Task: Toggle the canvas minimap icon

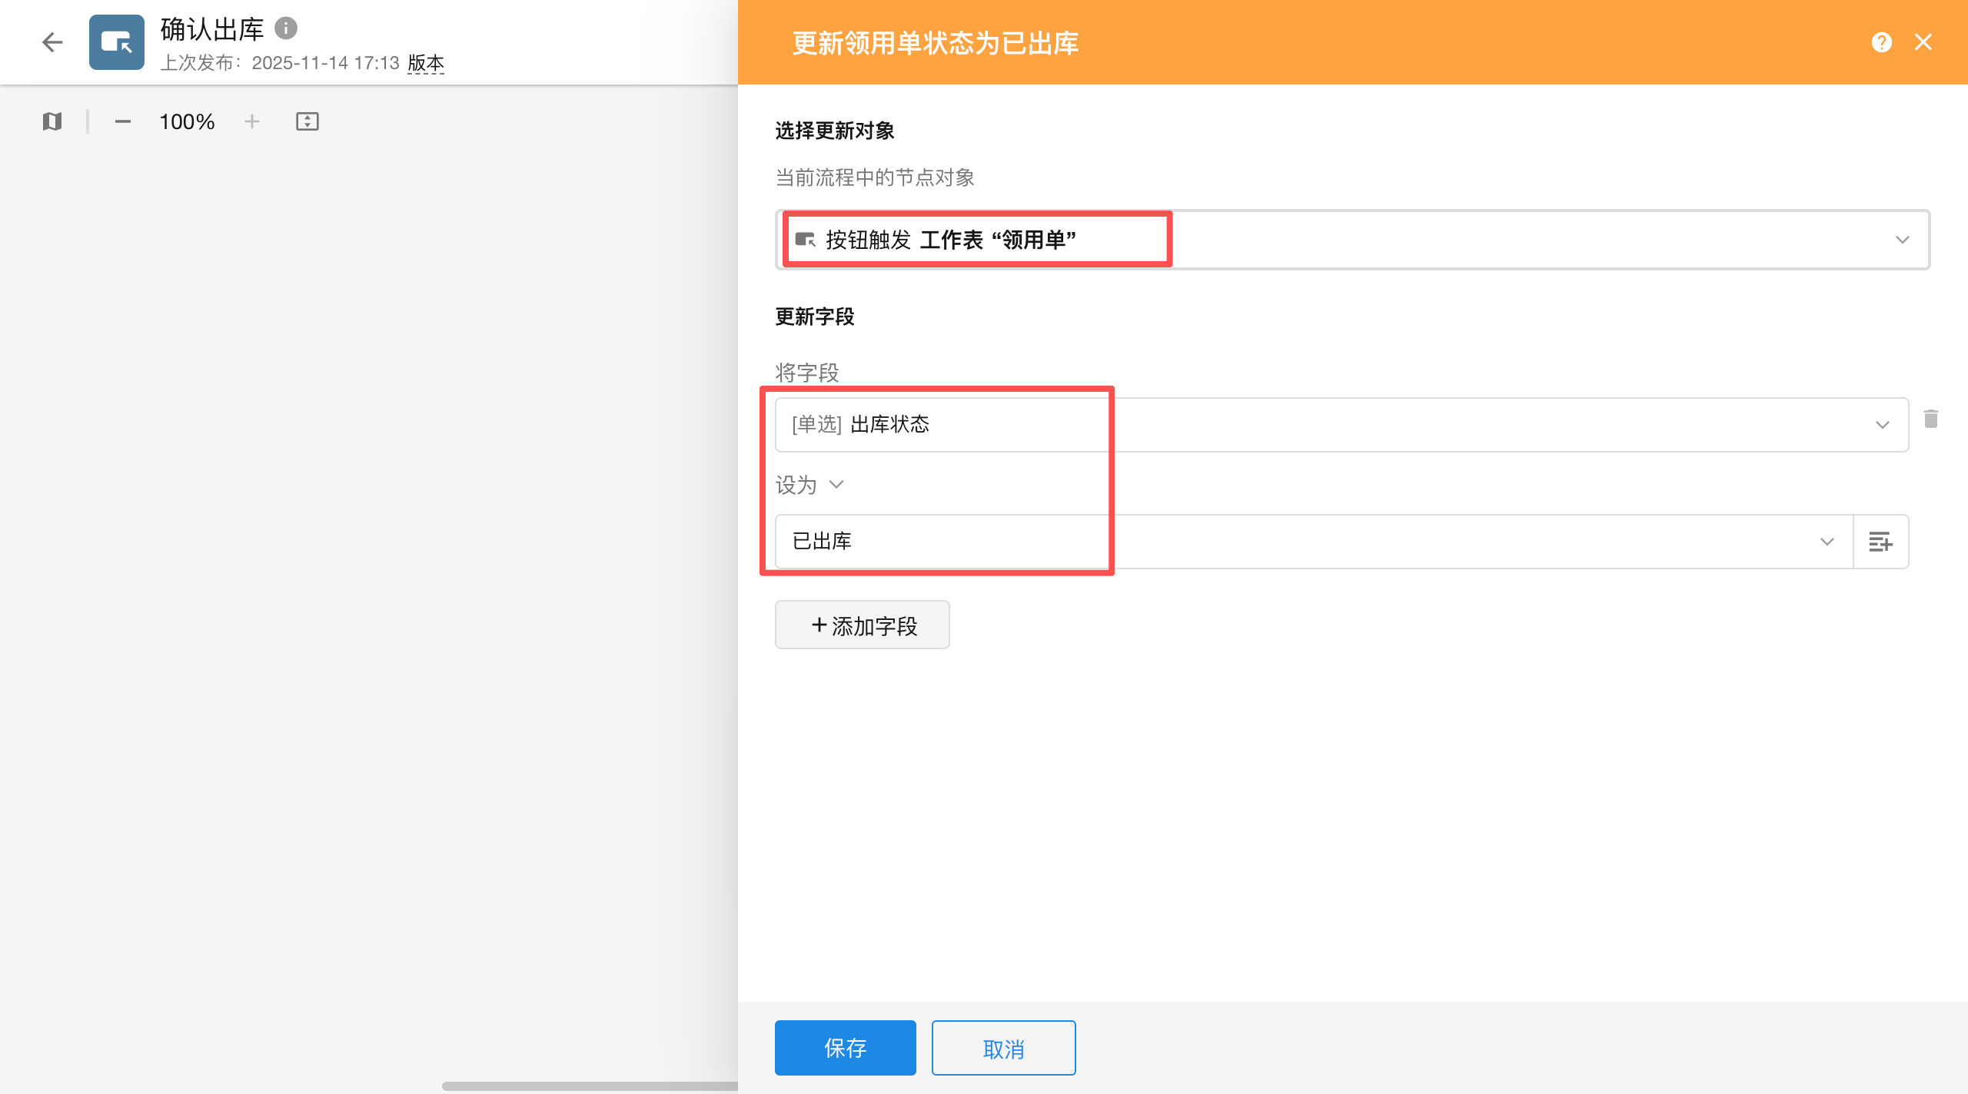Action: click(52, 121)
